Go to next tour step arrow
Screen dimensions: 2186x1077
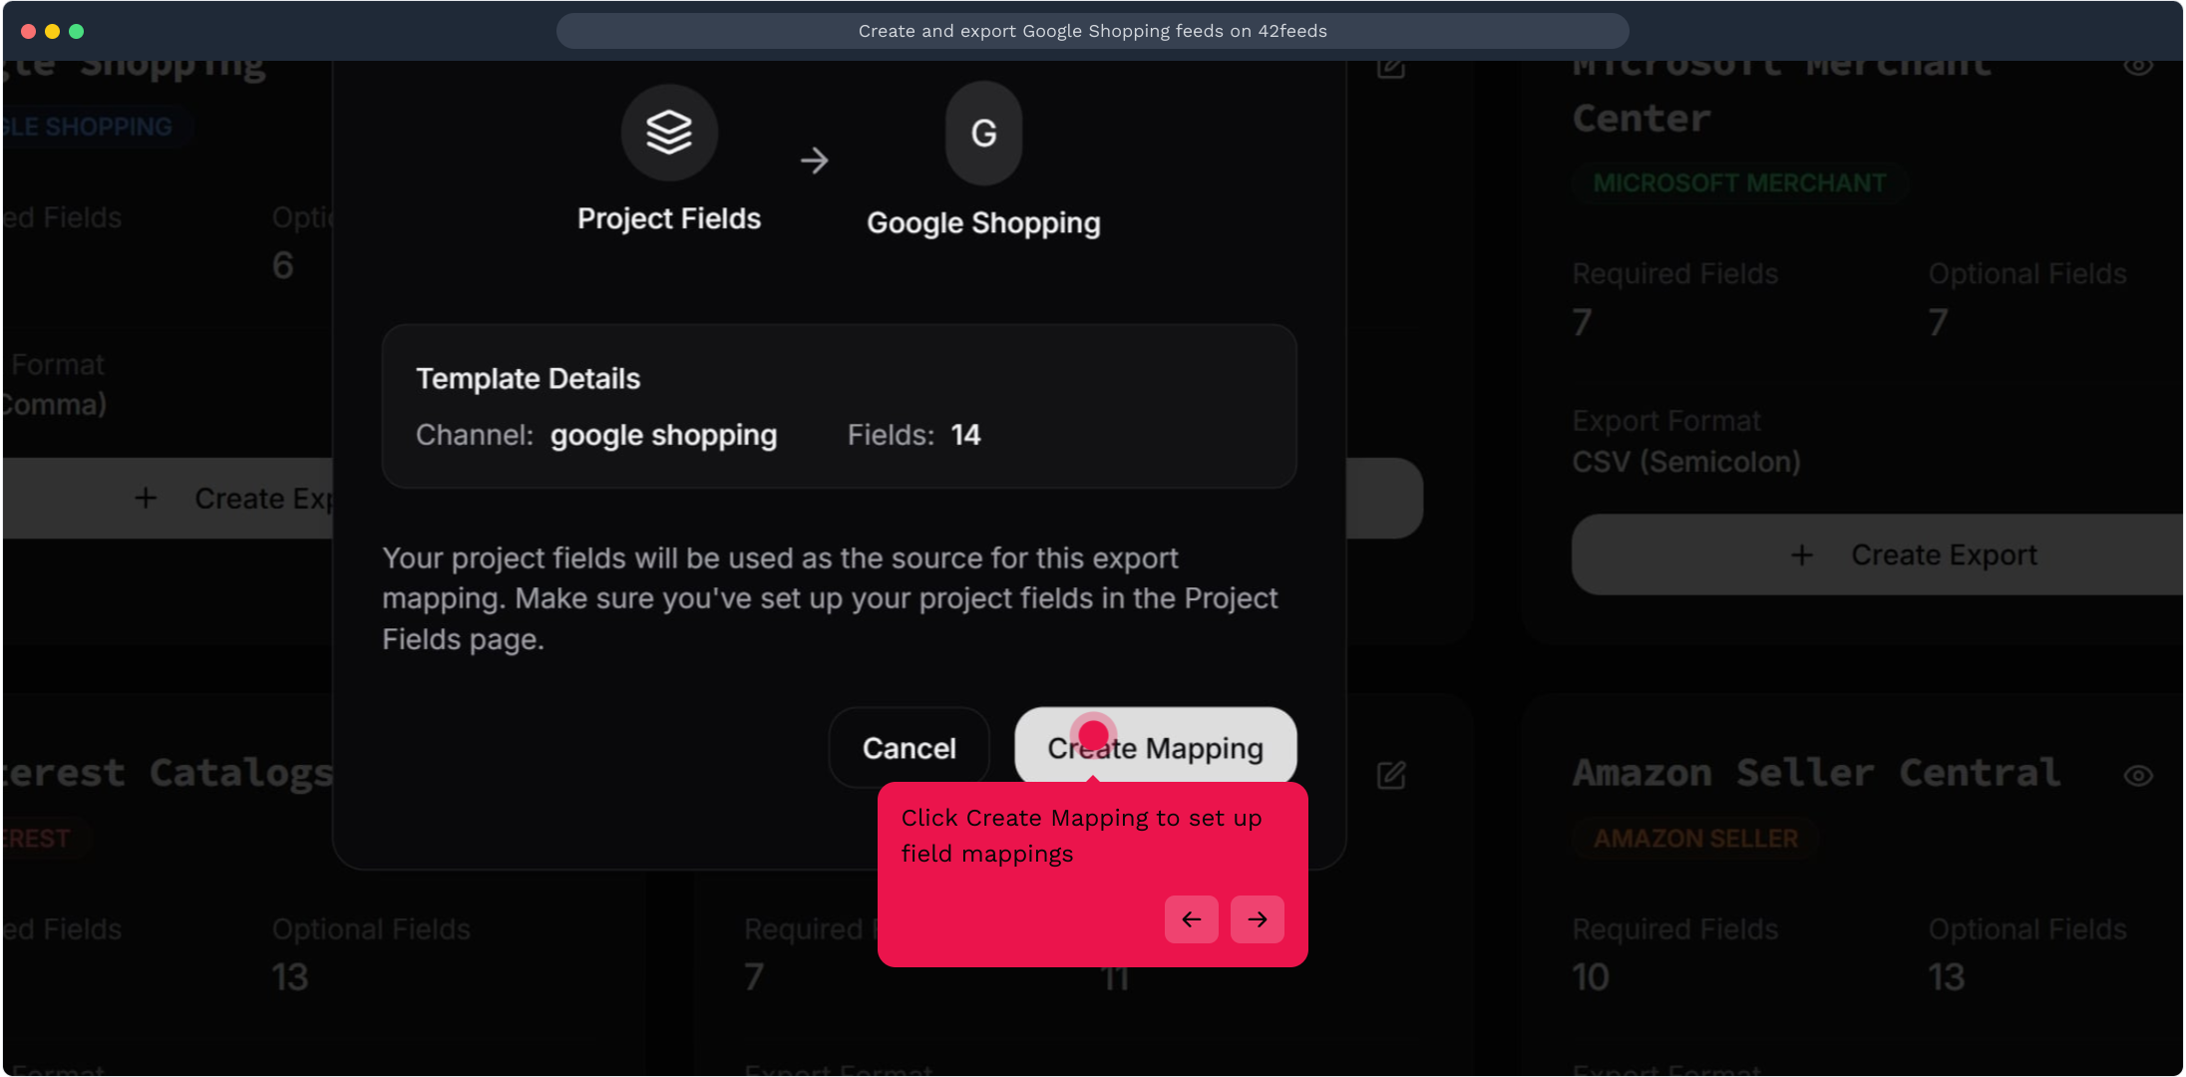point(1257,918)
